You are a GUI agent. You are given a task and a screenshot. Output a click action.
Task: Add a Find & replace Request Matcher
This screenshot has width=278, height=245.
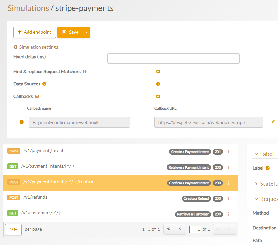tap(158, 72)
